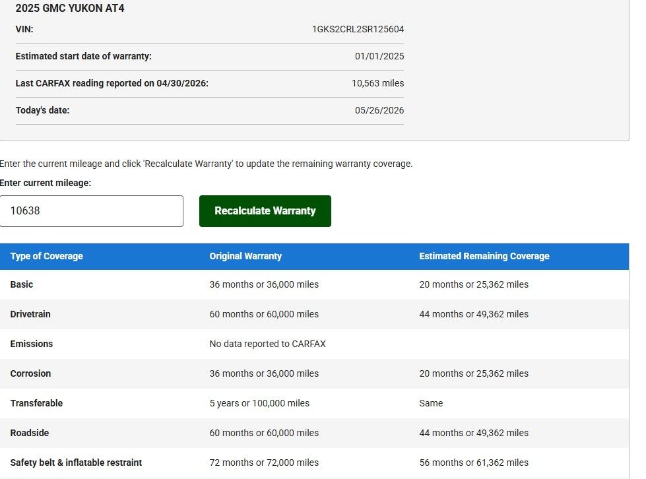This screenshot has height=479, width=646.
Task: Focus the current mileage input field
Action: (x=92, y=211)
